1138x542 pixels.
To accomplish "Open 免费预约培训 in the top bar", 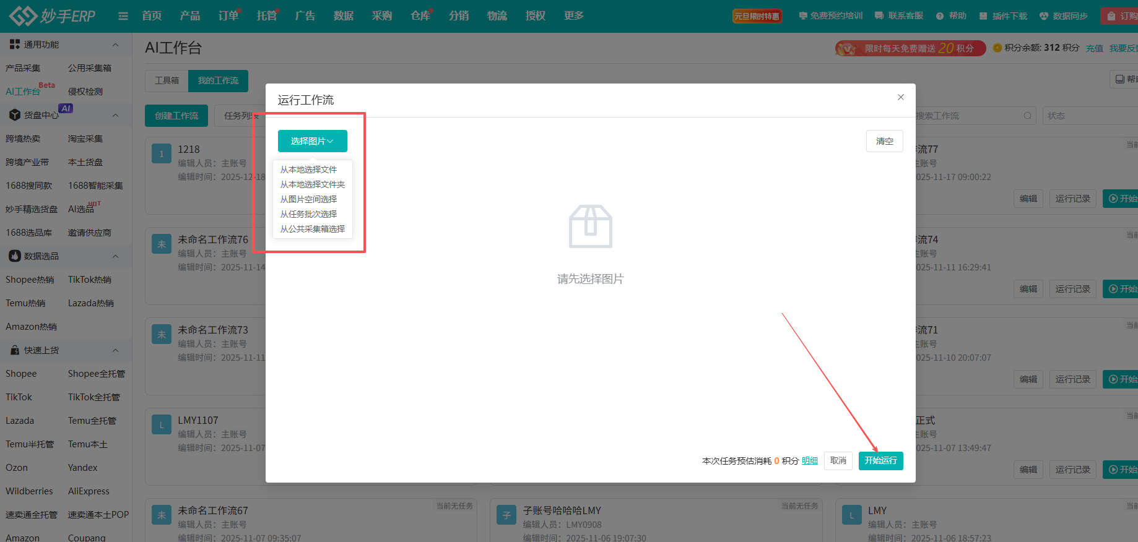I will point(830,16).
